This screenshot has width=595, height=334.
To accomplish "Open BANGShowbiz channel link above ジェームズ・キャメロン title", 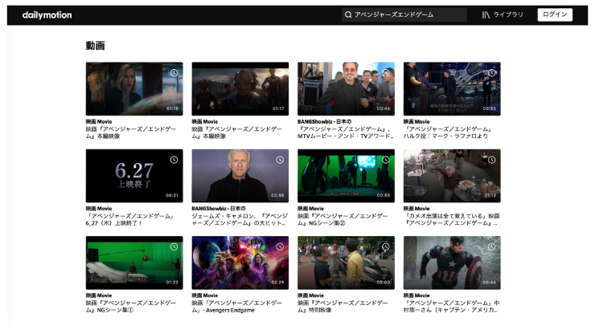I will tap(219, 208).
